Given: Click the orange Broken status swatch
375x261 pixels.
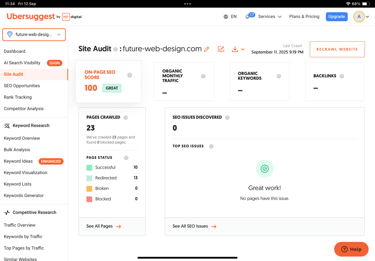Looking at the screenshot, I should click(89, 189).
